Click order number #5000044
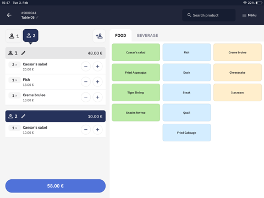This screenshot has width=264, height=198. coord(29,13)
